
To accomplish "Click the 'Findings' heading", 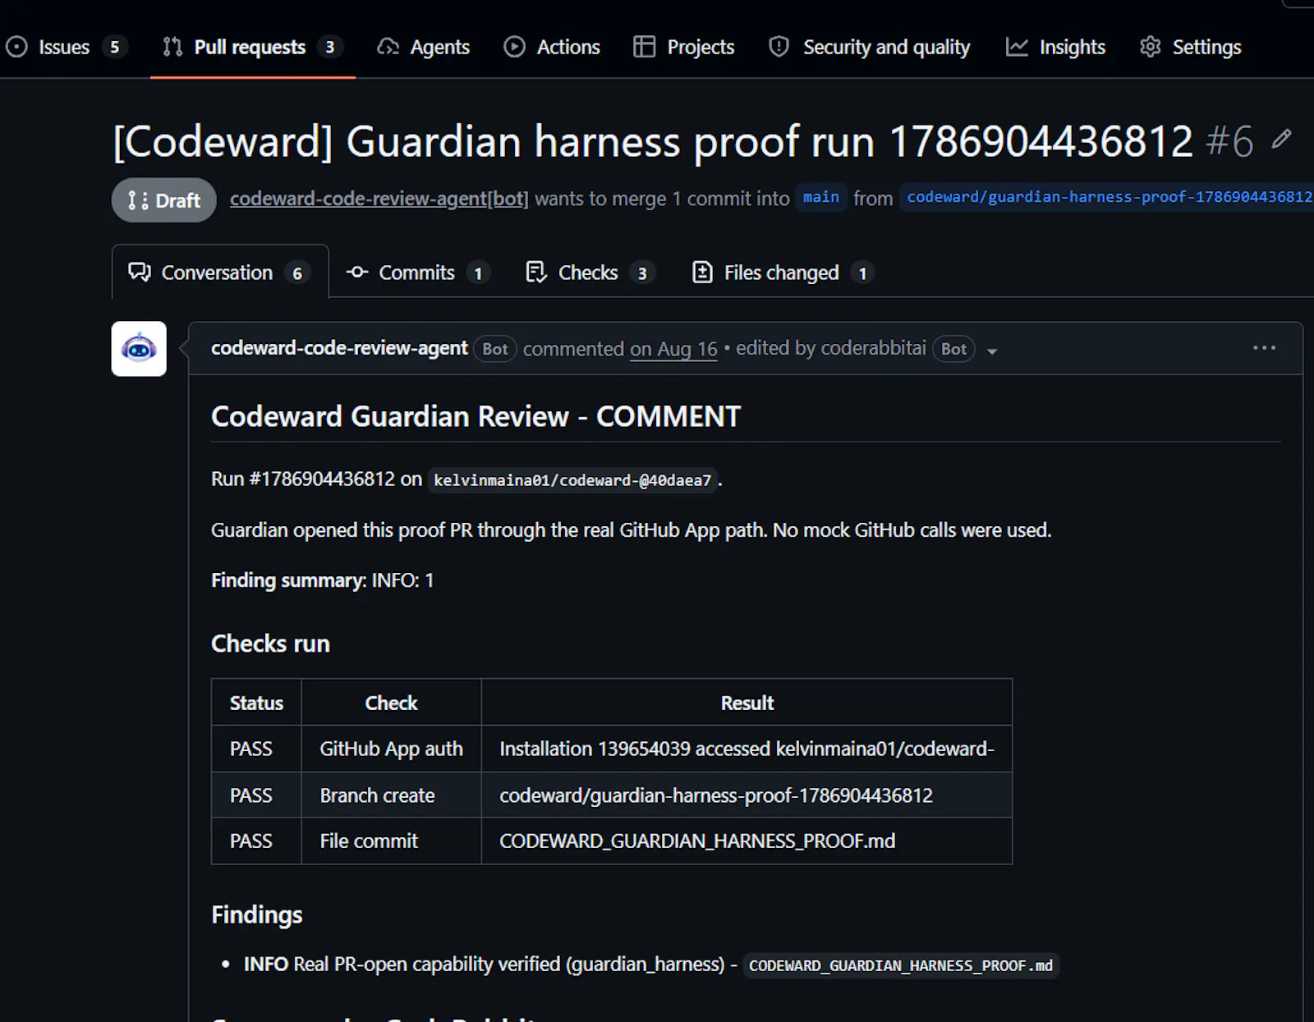I will 256,914.
